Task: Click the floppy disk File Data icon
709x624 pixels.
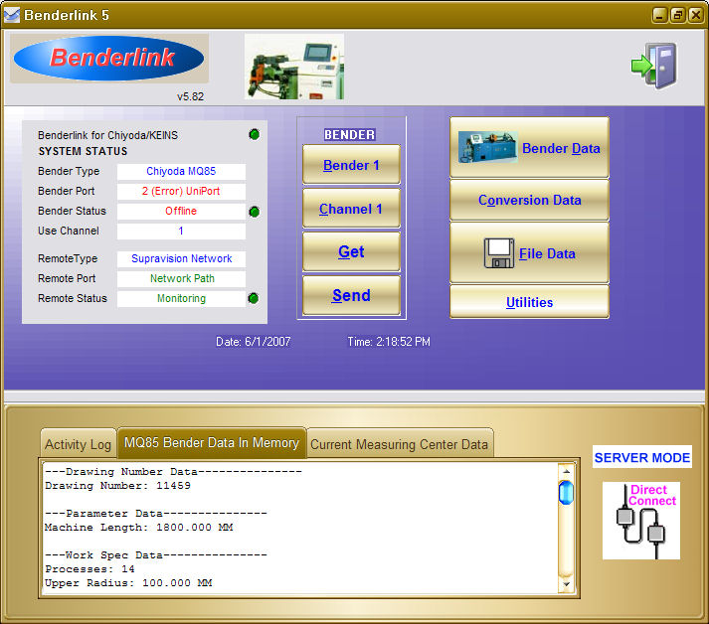Action: point(497,253)
